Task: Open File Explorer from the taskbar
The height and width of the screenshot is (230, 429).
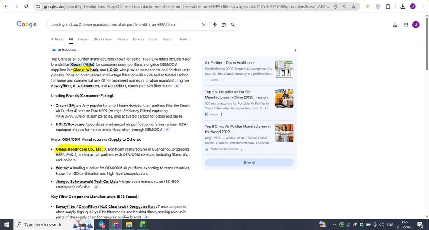Action: [x=129, y=224]
